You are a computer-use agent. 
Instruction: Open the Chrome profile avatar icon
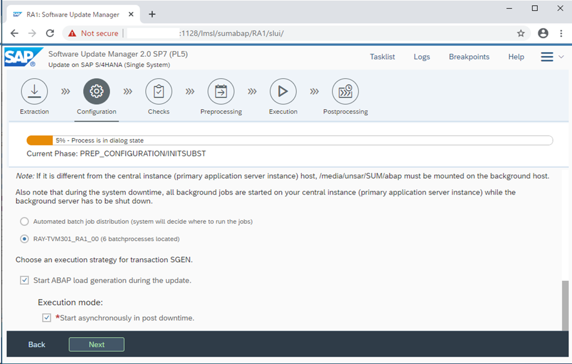pos(543,33)
